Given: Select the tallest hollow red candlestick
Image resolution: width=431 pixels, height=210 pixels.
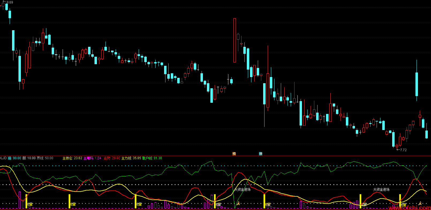Looking at the screenshot, I should coord(235,40).
